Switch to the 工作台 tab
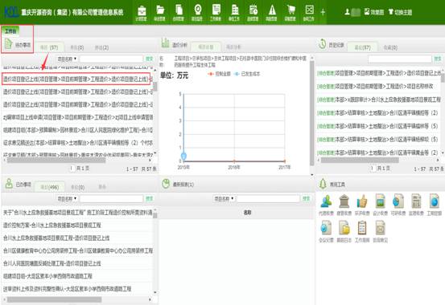 (x=10, y=31)
